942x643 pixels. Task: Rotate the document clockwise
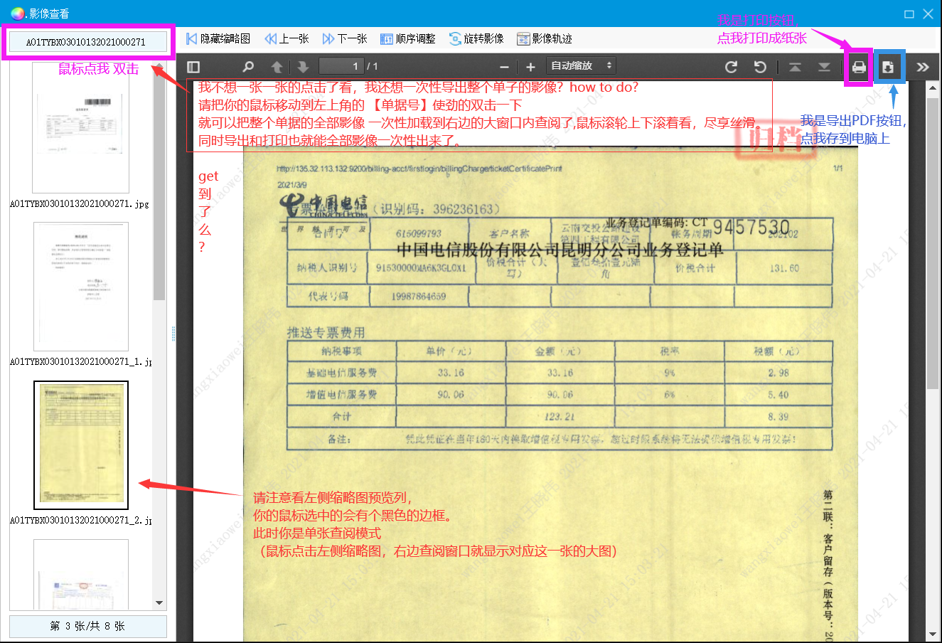click(731, 67)
